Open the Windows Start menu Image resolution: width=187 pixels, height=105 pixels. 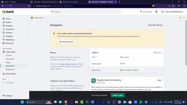point(22,102)
